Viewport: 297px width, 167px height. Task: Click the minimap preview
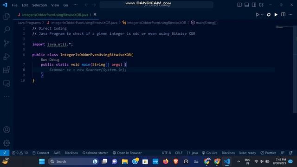point(284,27)
